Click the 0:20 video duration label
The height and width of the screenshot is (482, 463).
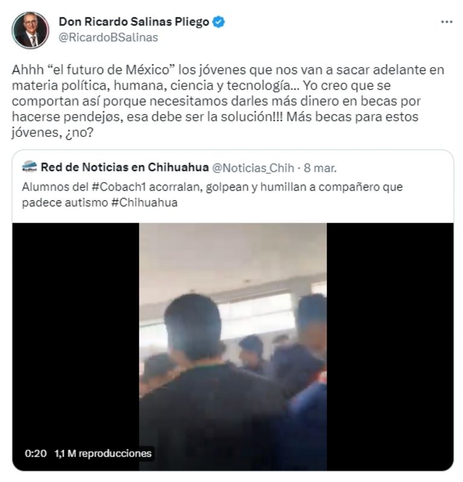tap(36, 454)
